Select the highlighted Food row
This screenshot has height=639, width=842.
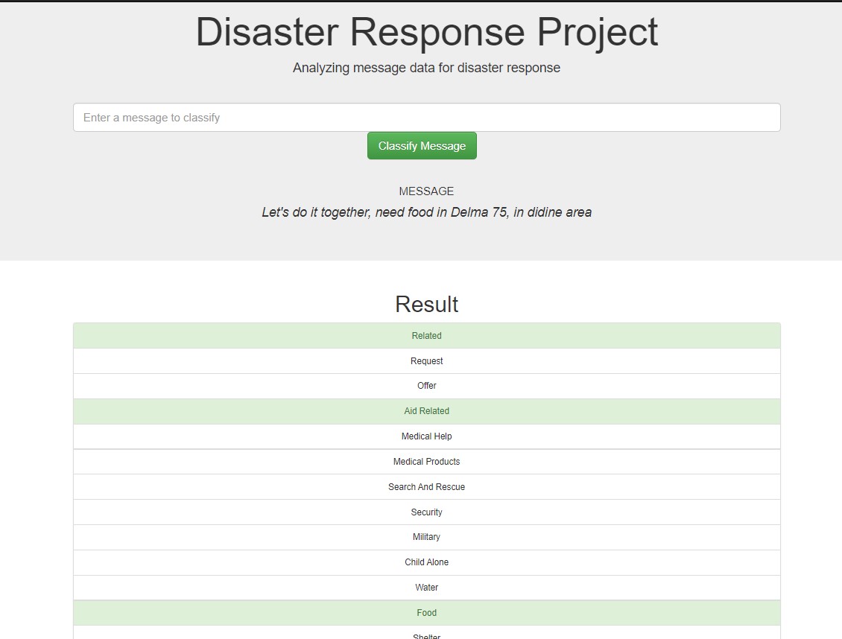click(426, 613)
